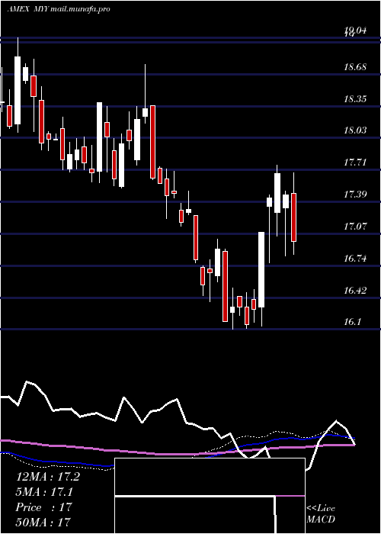381x534 pixels.
Task: Click the 5MA : 17.1 reading
Action: coord(44,492)
